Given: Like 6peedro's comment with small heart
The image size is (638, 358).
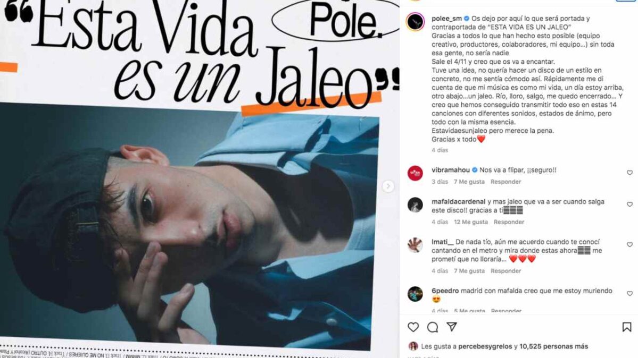Looking at the screenshot, I should (x=629, y=293).
